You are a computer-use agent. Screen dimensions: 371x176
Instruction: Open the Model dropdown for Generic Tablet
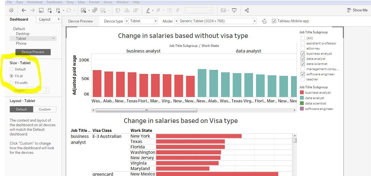tap(254, 21)
